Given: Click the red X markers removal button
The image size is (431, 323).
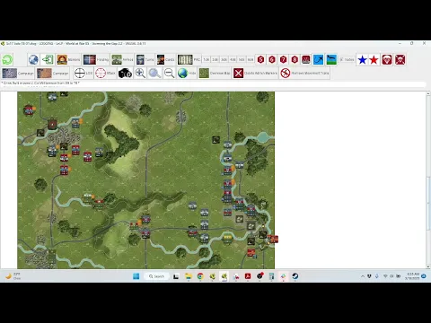Looking at the screenshot, I should coord(255,74).
